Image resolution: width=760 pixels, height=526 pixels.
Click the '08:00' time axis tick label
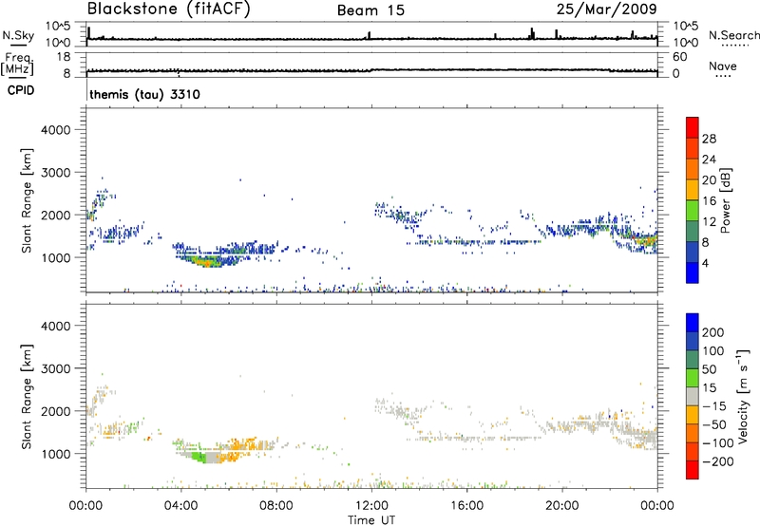pos(276,506)
